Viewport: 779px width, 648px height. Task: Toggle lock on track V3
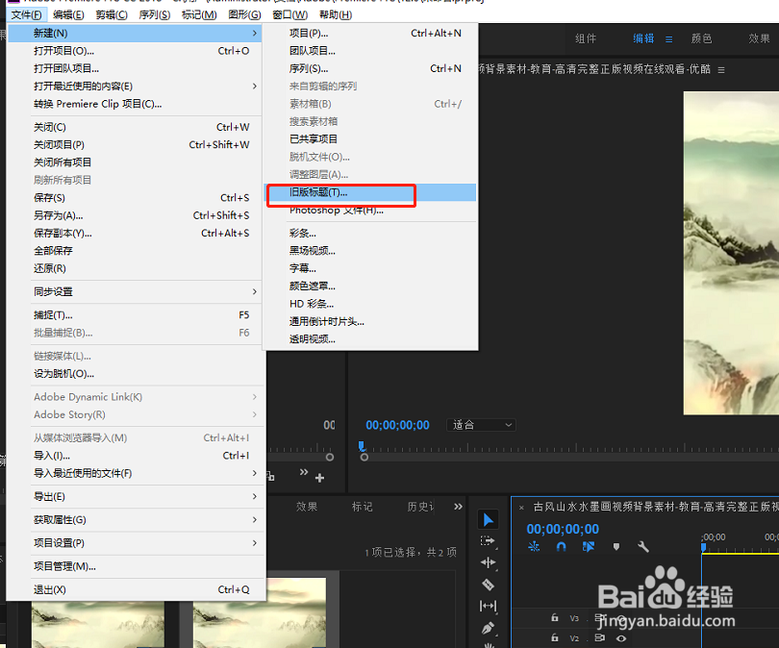555,617
